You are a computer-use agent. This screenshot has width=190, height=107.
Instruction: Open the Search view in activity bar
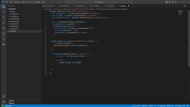click(x=4, y=12)
